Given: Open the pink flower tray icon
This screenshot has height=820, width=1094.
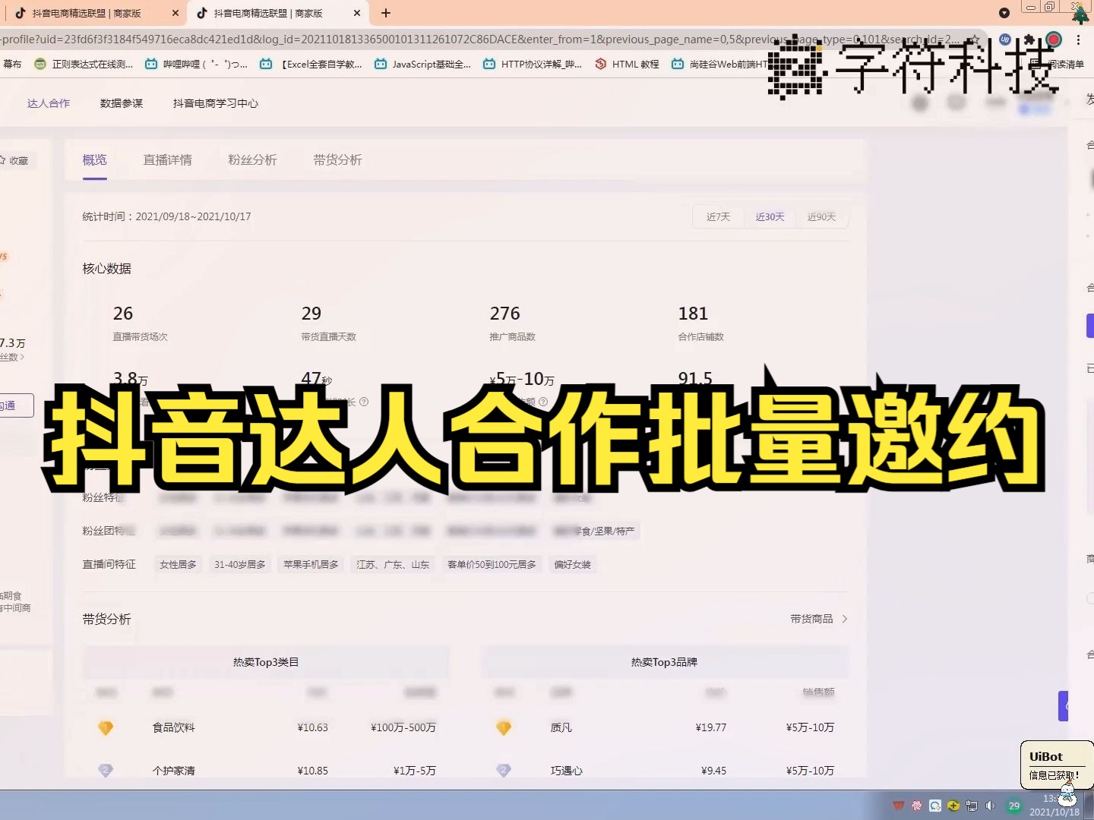Looking at the screenshot, I should [x=917, y=806].
